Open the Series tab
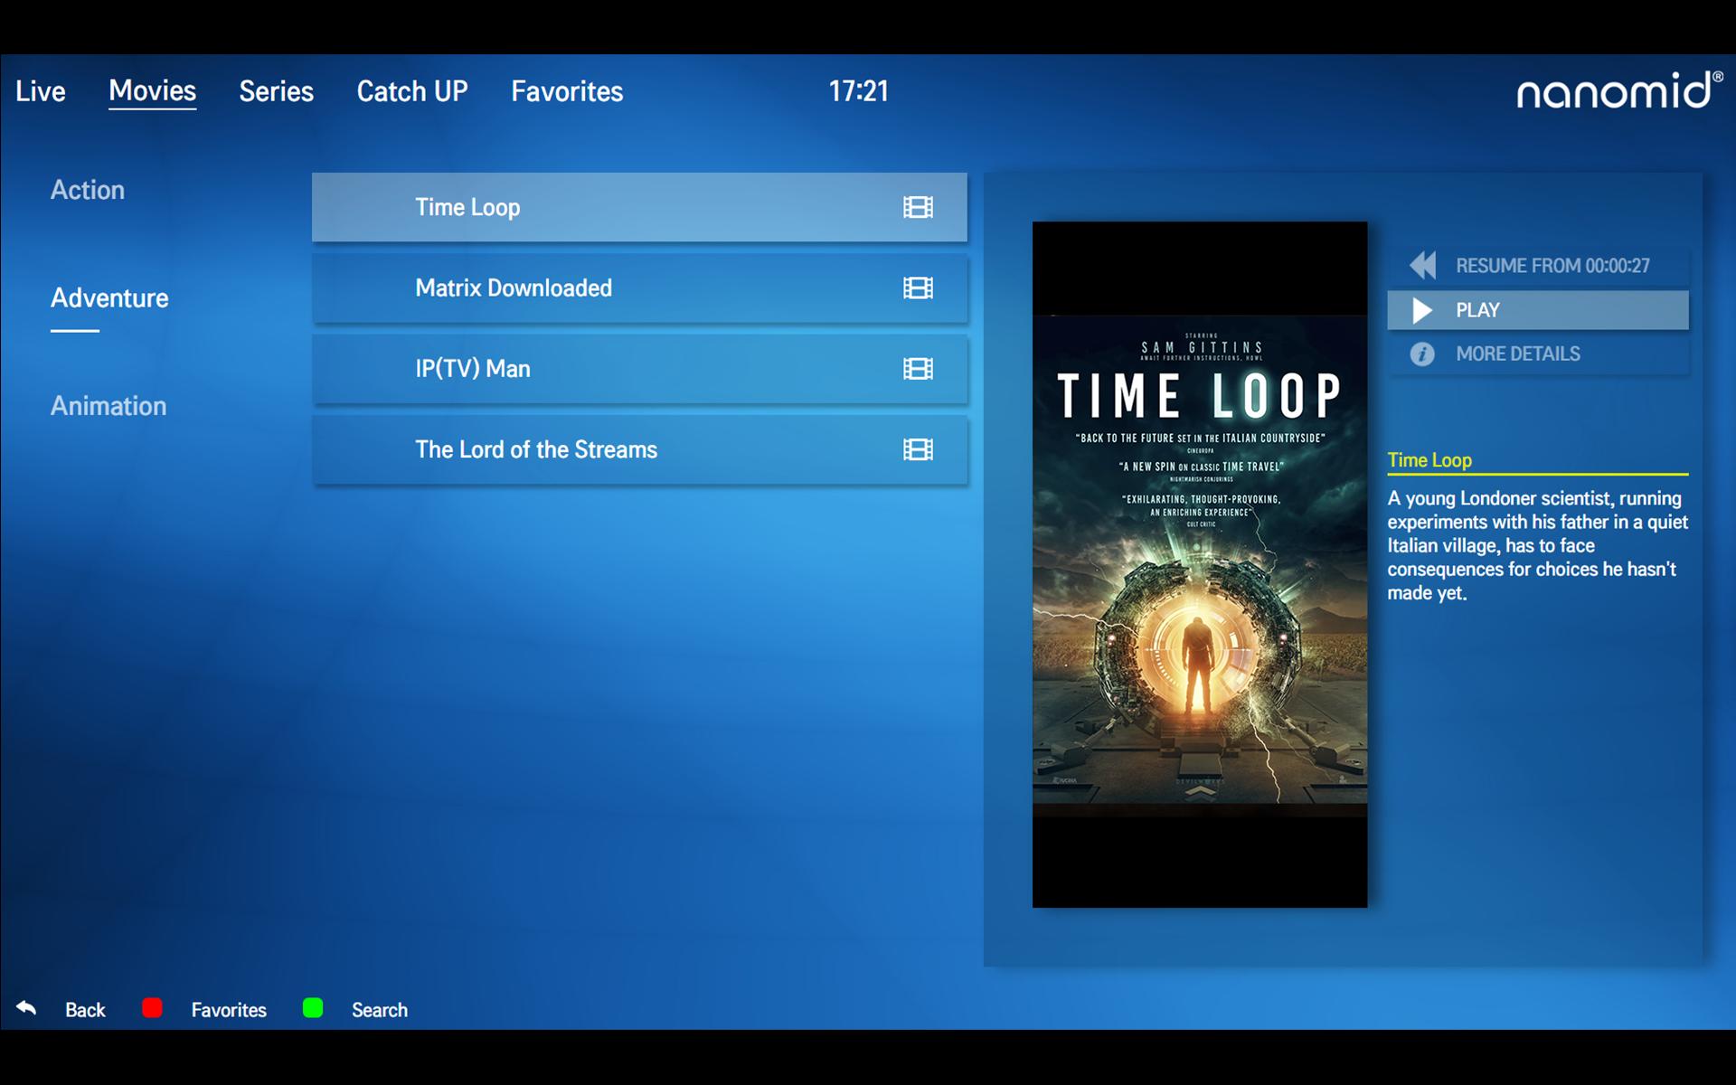Viewport: 1736px width, 1085px height. click(x=276, y=91)
